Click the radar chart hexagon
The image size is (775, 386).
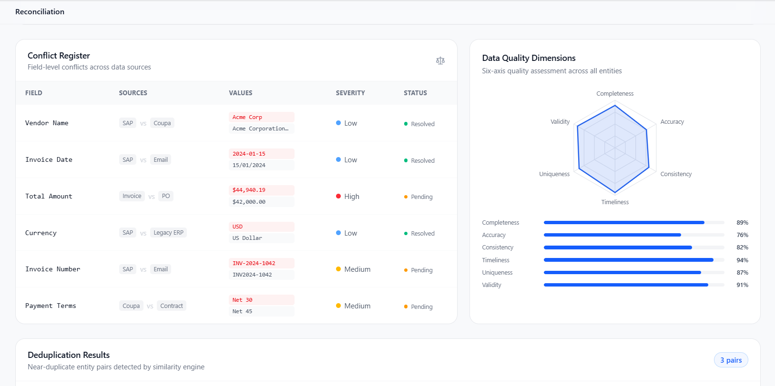point(615,148)
